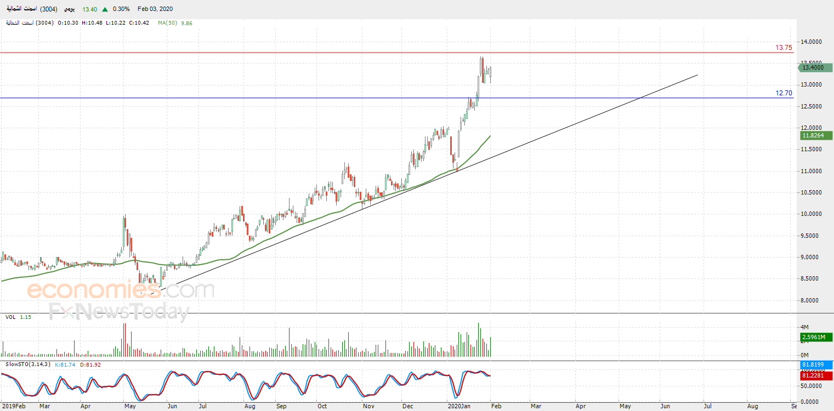Screen dimensions: 834x411
Task: Select the H:10.48 high value
Action: (93, 23)
